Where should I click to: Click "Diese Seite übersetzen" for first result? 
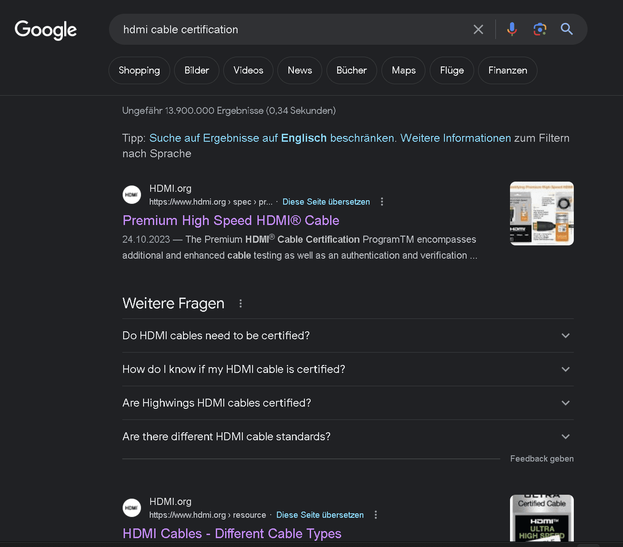click(326, 202)
